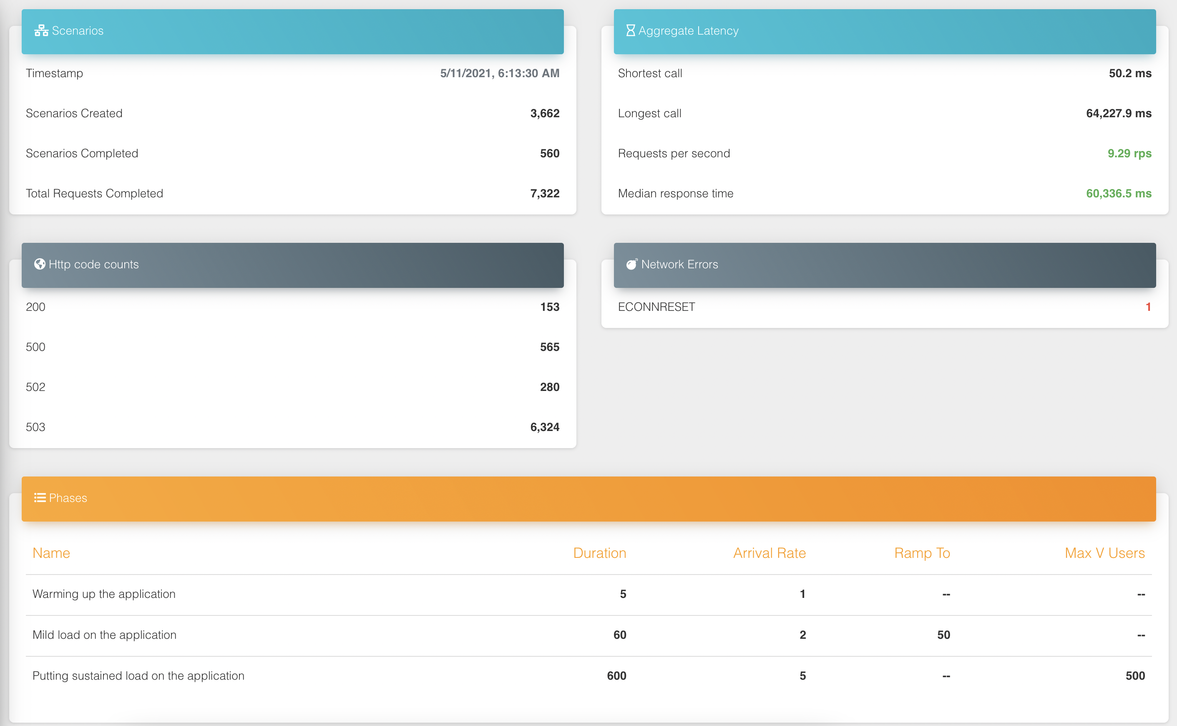Click the Http code counts header title
Viewport: 1177px width, 726px height.
tap(93, 264)
